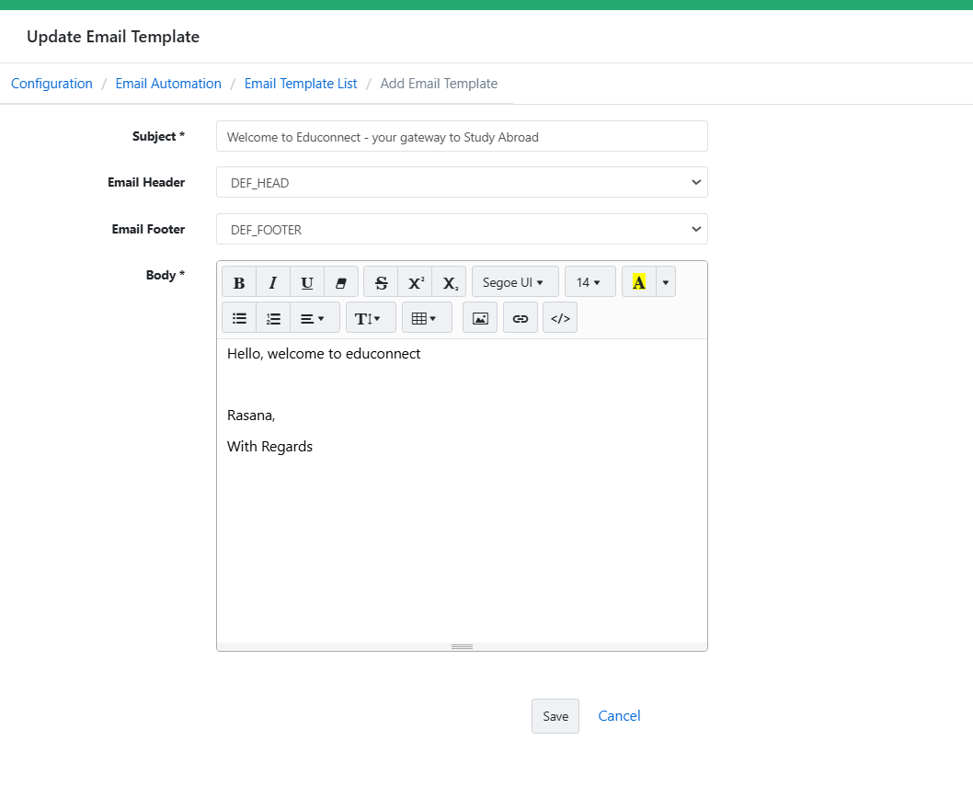
Task: Click the 'With Regards' text line
Action: pyautogui.click(x=270, y=447)
